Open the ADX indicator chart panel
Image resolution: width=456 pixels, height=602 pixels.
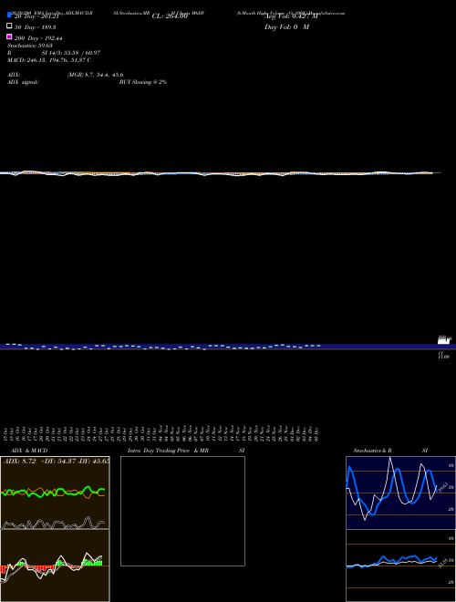(x=55, y=493)
